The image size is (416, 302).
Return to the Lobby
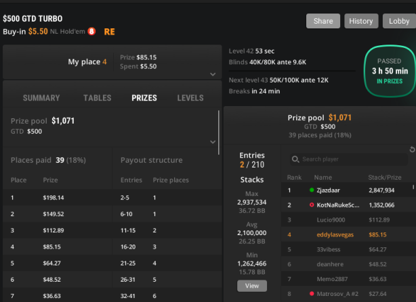click(x=399, y=21)
